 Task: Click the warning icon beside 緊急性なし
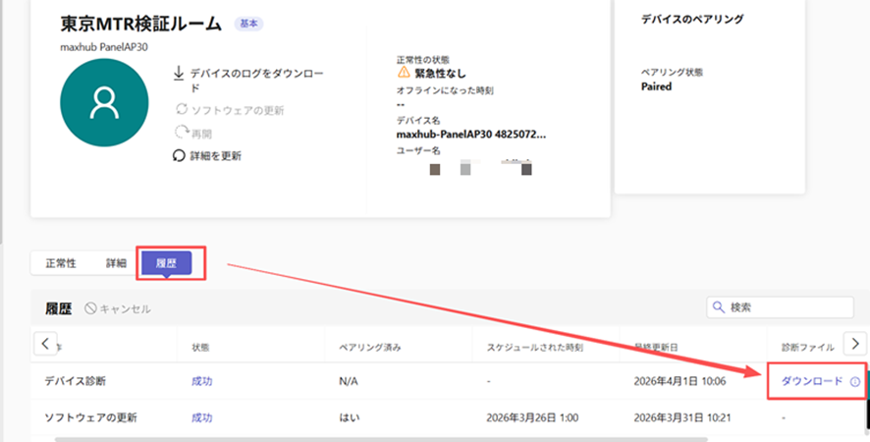click(x=404, y=72)
